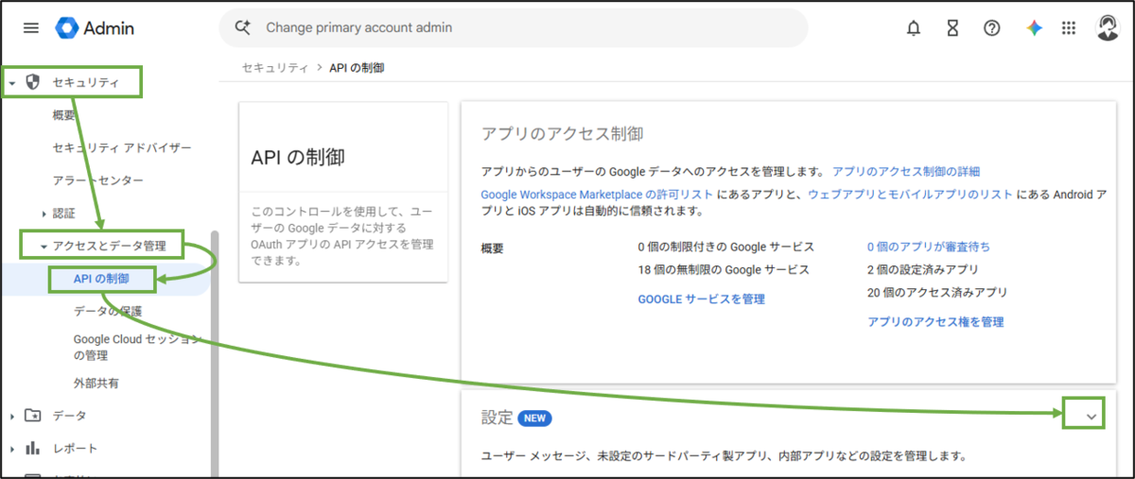Screen dimensions: 1135x479
Task: Open 概要 in the sidebar
Action: point(64,115)
